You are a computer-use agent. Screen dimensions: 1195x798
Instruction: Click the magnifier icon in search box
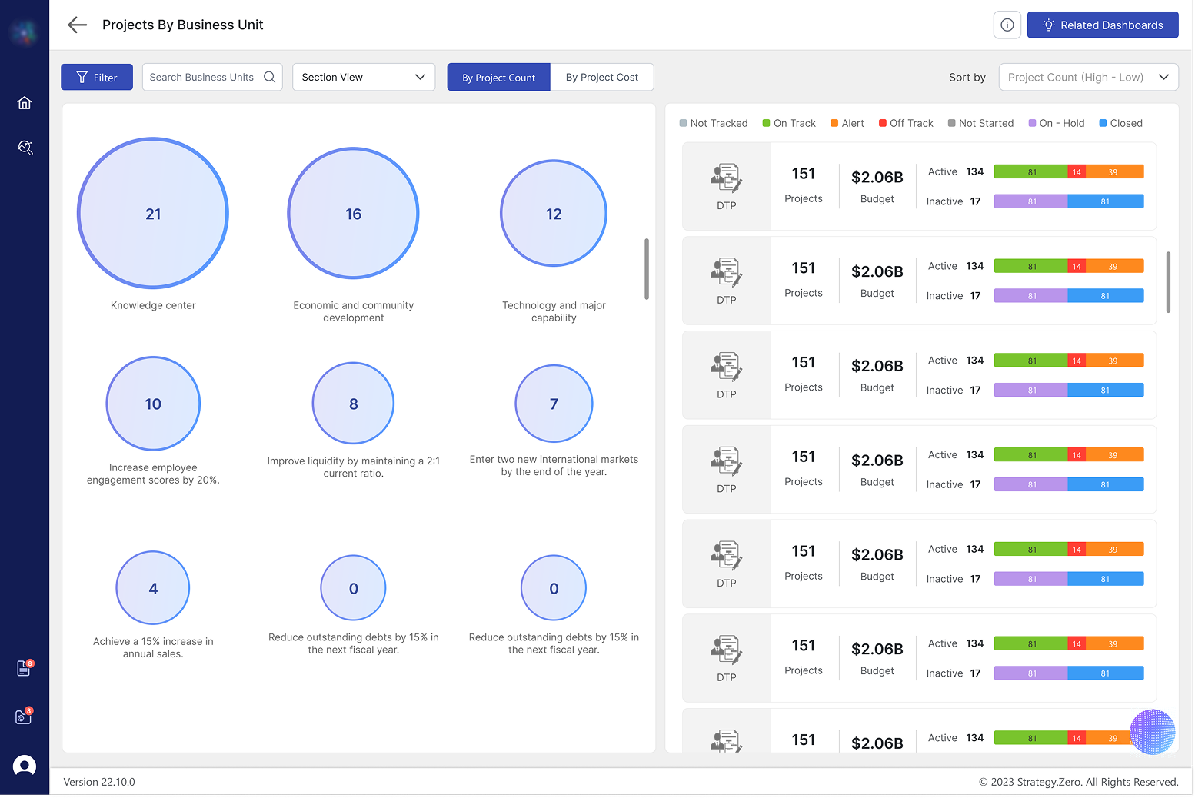[x=269, y=77]
